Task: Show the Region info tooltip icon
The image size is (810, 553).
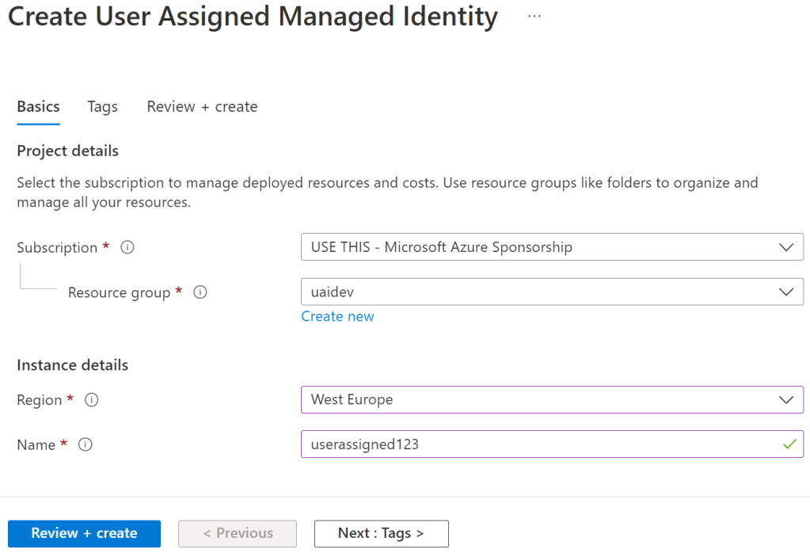Action: point(92,400)
